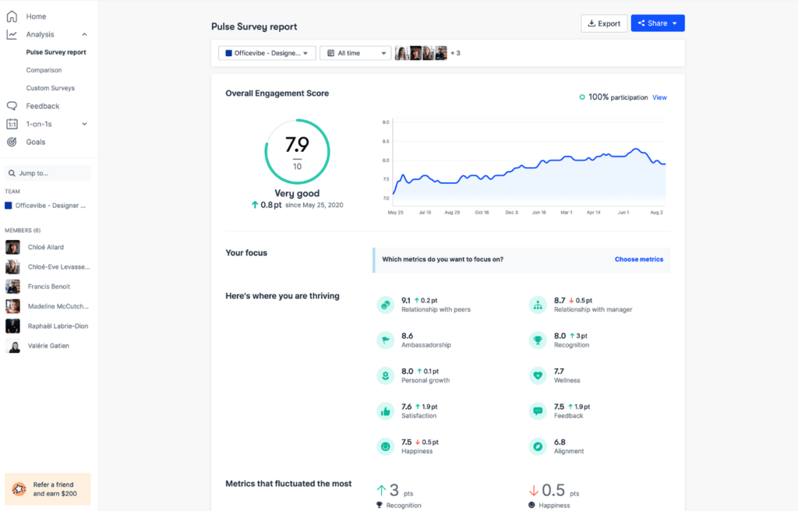
Task: Click the Recognition trophy icon
Action: [x=538, y=340]
